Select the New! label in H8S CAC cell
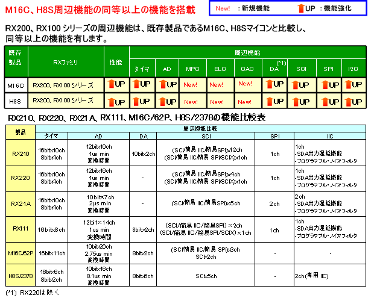 [245, 101]
